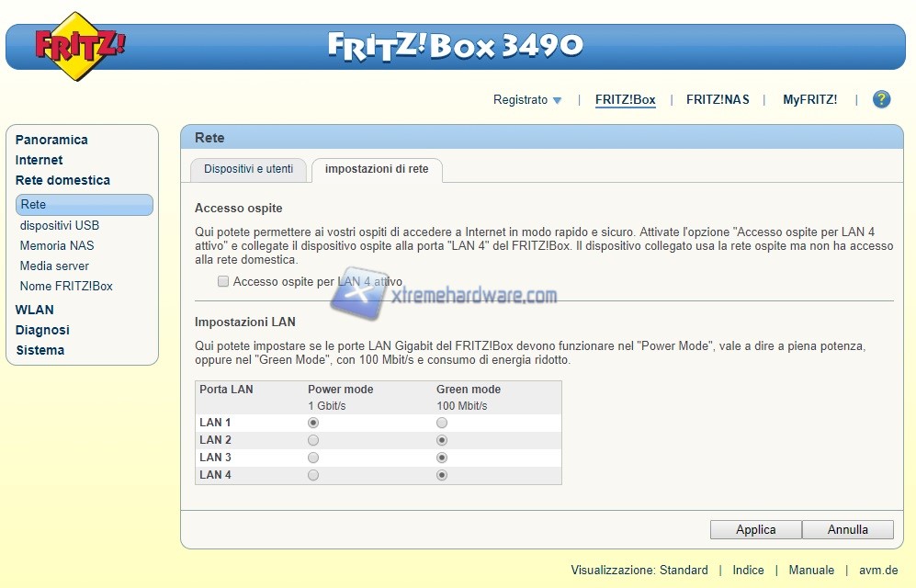Click the Applica button
916x588 pixels.
pyautogui.click(x=755, y=529)
